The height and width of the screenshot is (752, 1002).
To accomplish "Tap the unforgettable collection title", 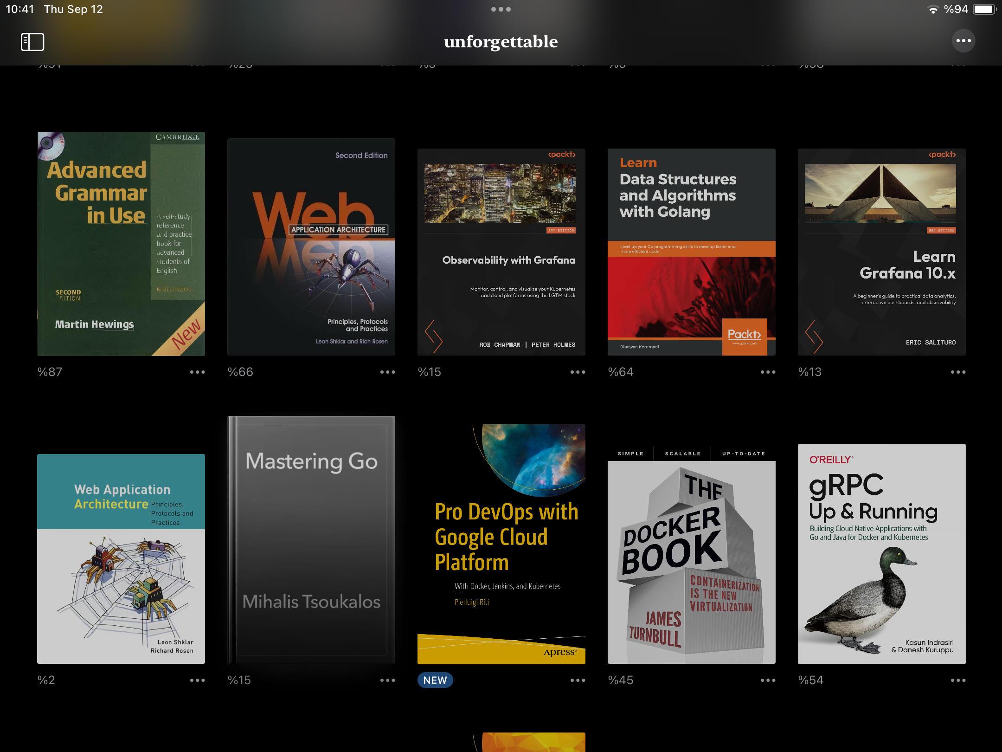I will click(501, 42).
